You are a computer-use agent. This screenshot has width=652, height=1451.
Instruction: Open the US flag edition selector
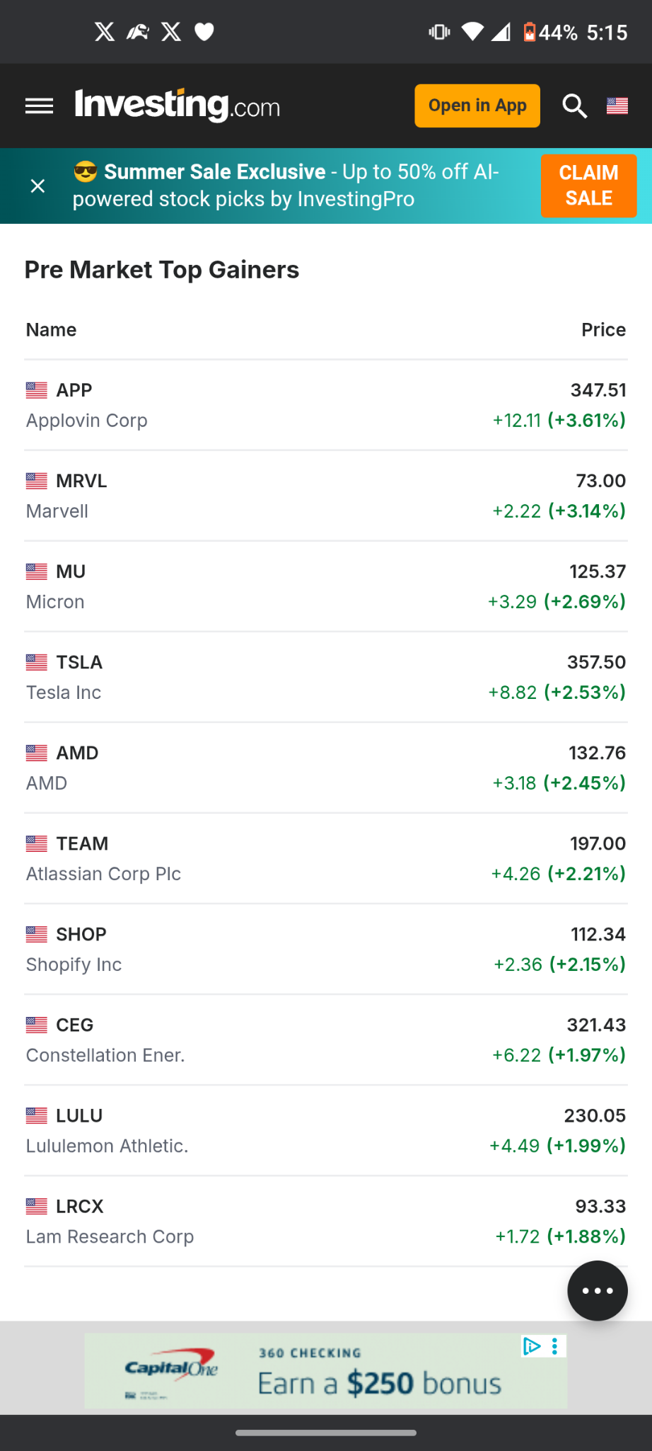click(617, 106)
